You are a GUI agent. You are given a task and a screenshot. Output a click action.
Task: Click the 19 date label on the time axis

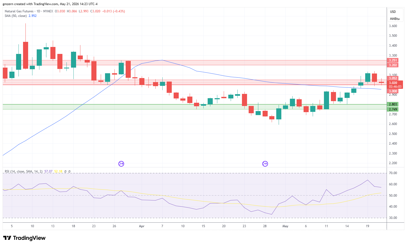point(368,226)
